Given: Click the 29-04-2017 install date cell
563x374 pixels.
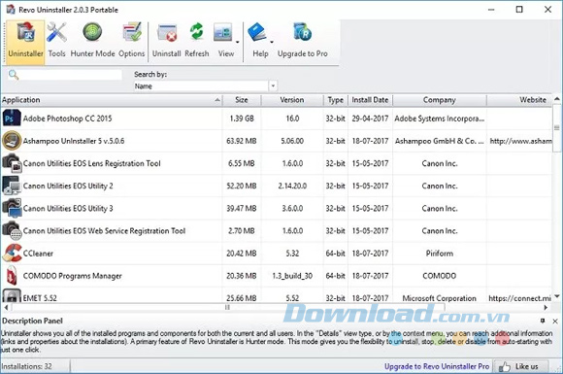Looking at the screenshot, I should [x=370, y=119].
